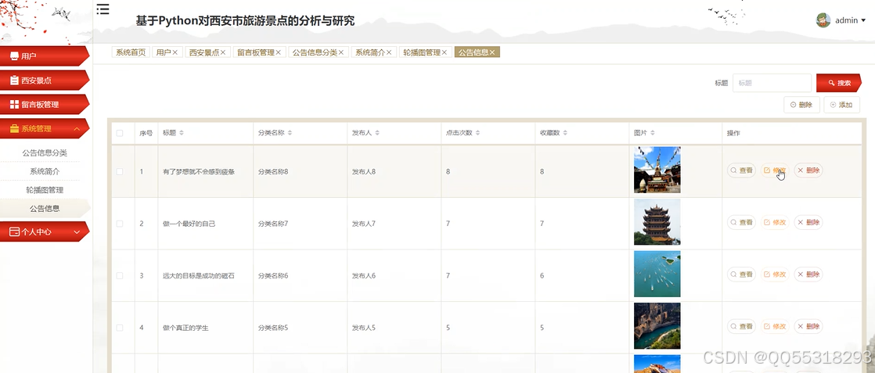
Task: Select 系统简介 in sidebar
Action: pyautogui.click(x=45, y=171)
